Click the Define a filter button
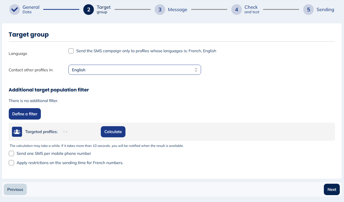This screenshot has width=344, height=202. 25,114
